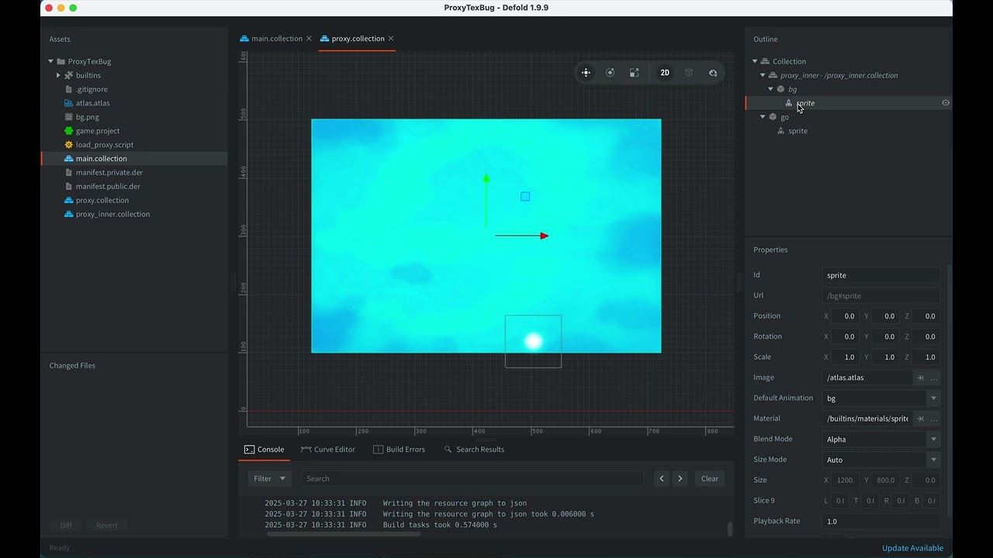Select the Move tool in the scene toolbar
The width and height of the screenshot is (993, 558).
[586, 73]
